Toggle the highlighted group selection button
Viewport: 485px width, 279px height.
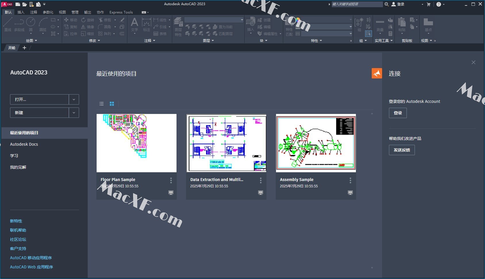(368, 34)
